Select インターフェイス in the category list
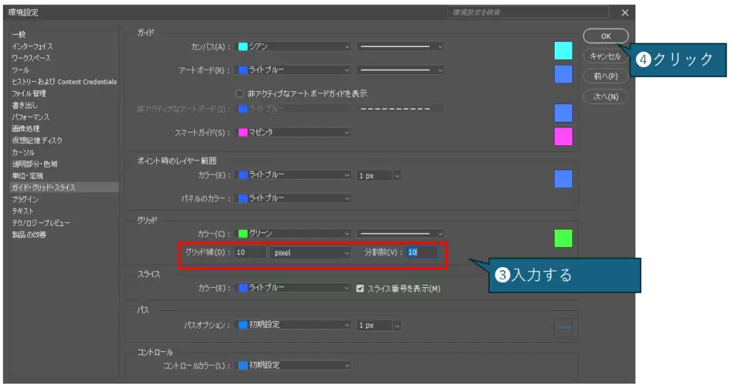The image size is (731, 389). (32, 46)
